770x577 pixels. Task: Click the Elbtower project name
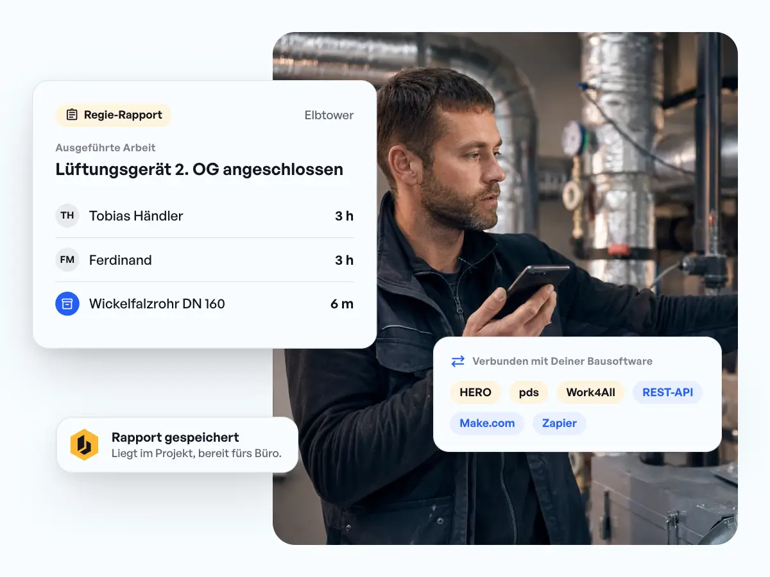coord(329,115)
